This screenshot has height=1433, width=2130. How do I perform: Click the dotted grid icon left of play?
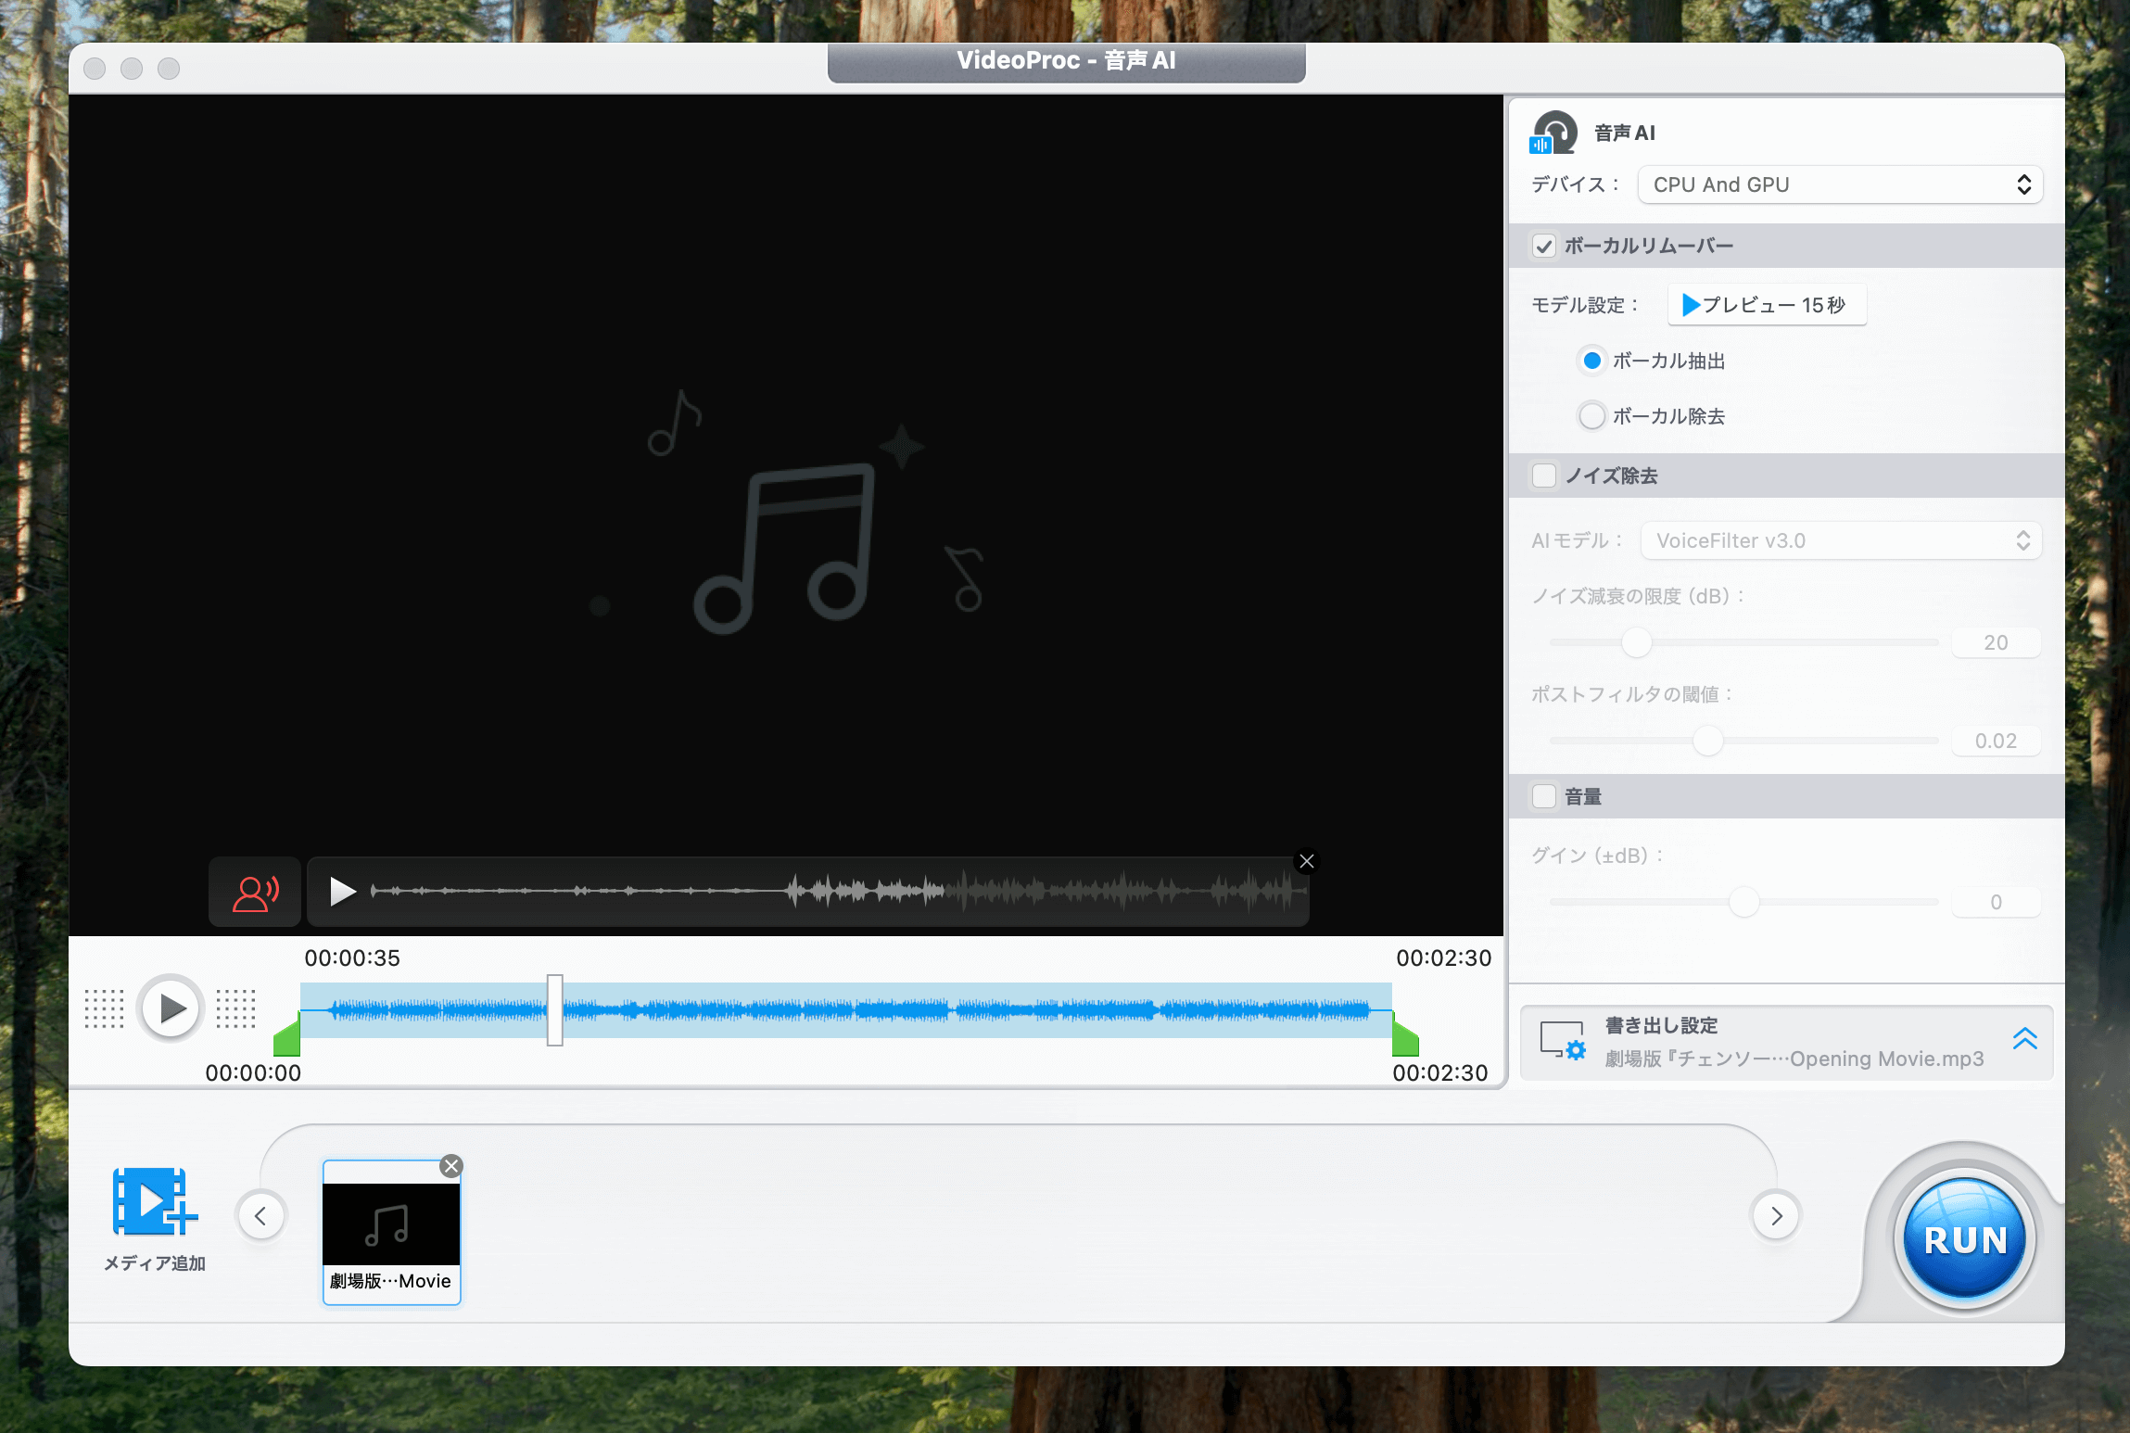[x=104, y=1008]
